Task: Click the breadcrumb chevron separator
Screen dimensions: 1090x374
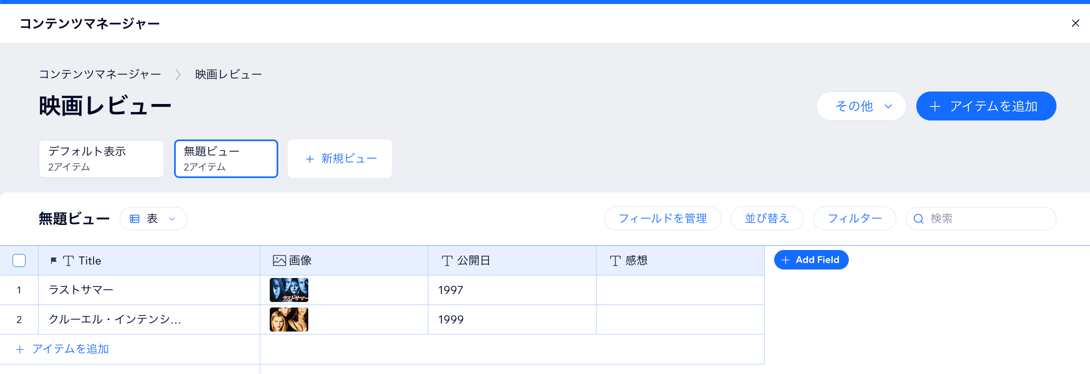Action: 178,74
